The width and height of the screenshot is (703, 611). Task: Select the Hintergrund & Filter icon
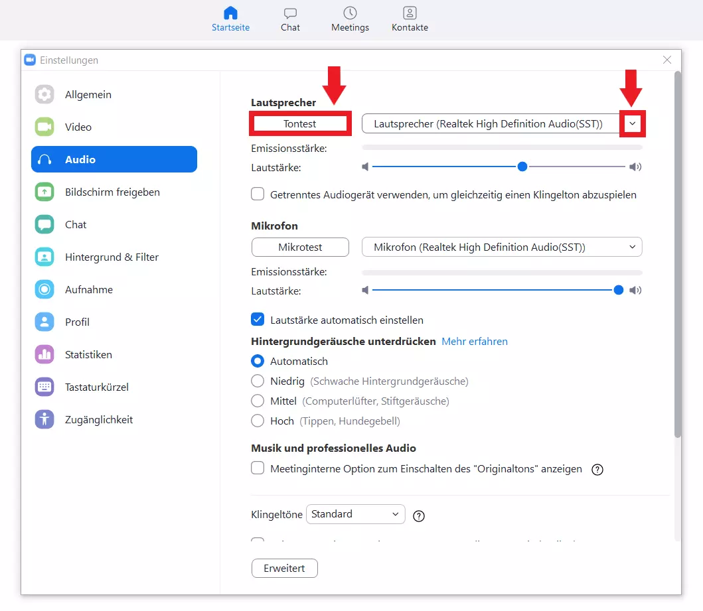pos(44,257)
